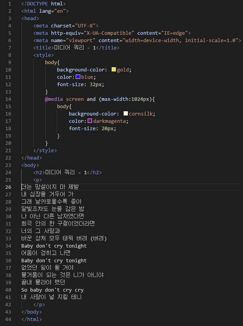Click the @media keyword
Screen dimensions: 243x326
[54, 99]
